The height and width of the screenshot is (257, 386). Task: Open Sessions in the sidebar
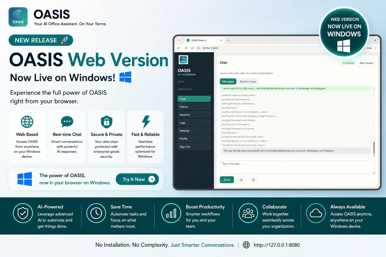(194, 115)
